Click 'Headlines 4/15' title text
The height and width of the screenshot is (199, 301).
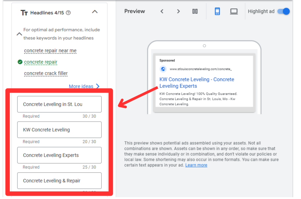click(x=47, y=13)
